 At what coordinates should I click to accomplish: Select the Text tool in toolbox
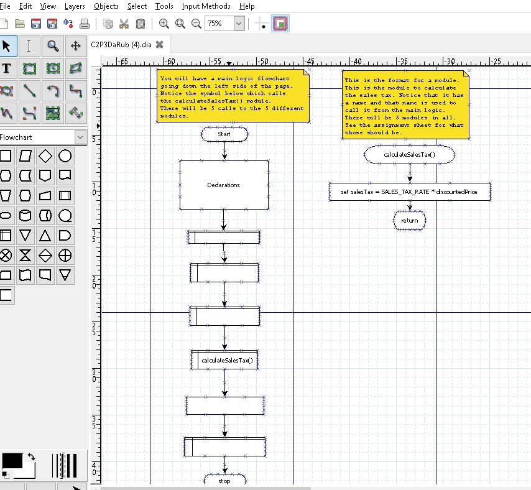point(7,68)
